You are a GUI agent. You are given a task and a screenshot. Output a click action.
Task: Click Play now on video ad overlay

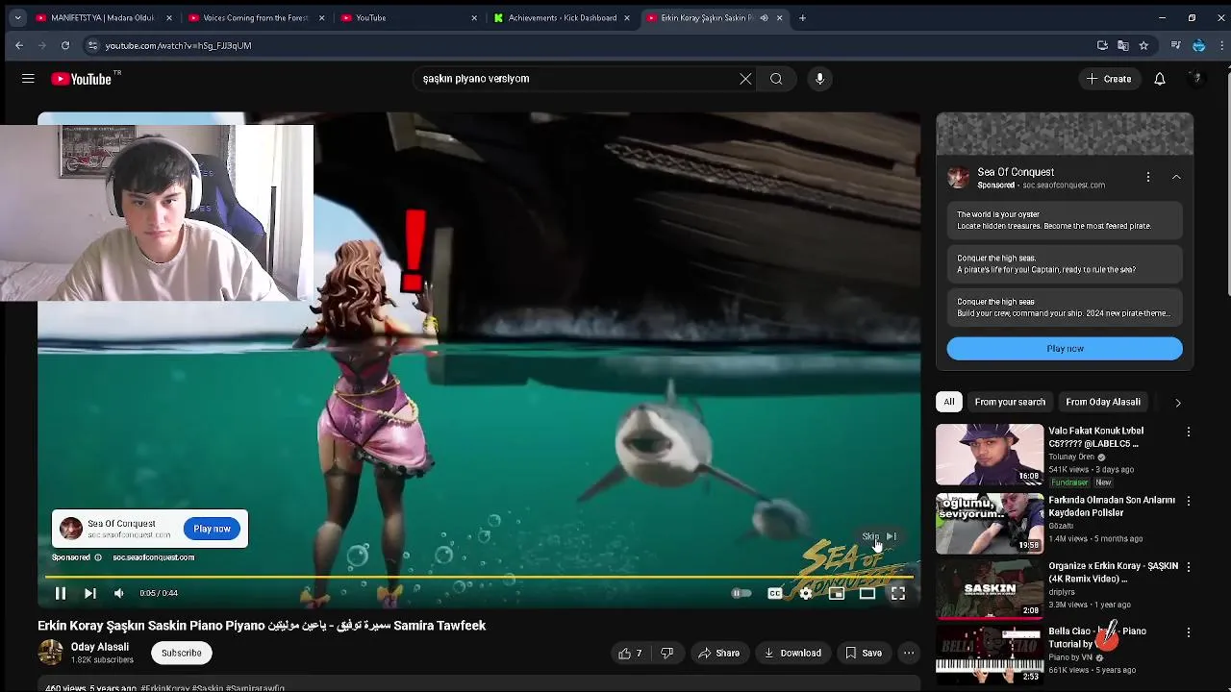coord(212,529)
